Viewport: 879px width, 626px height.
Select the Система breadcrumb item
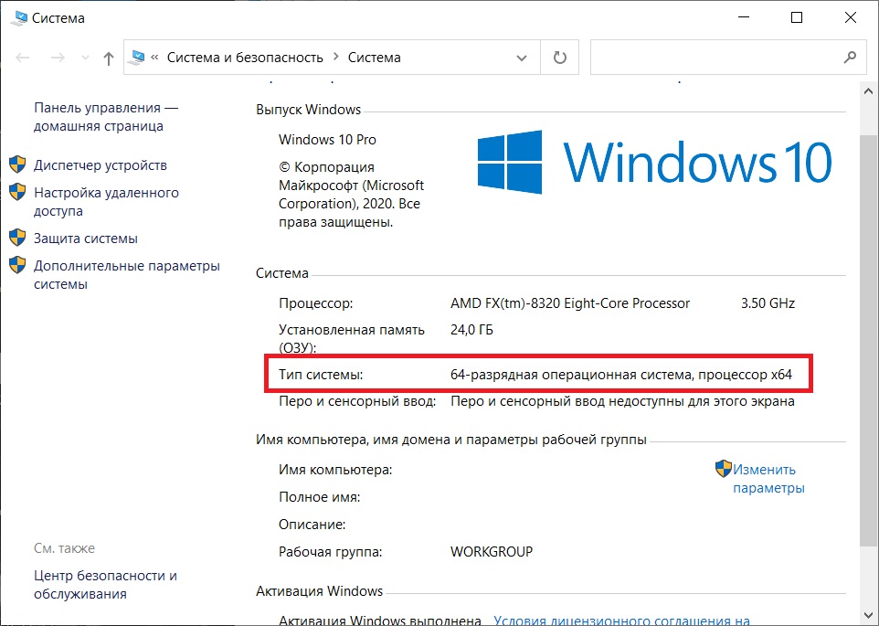click(374, 58)
